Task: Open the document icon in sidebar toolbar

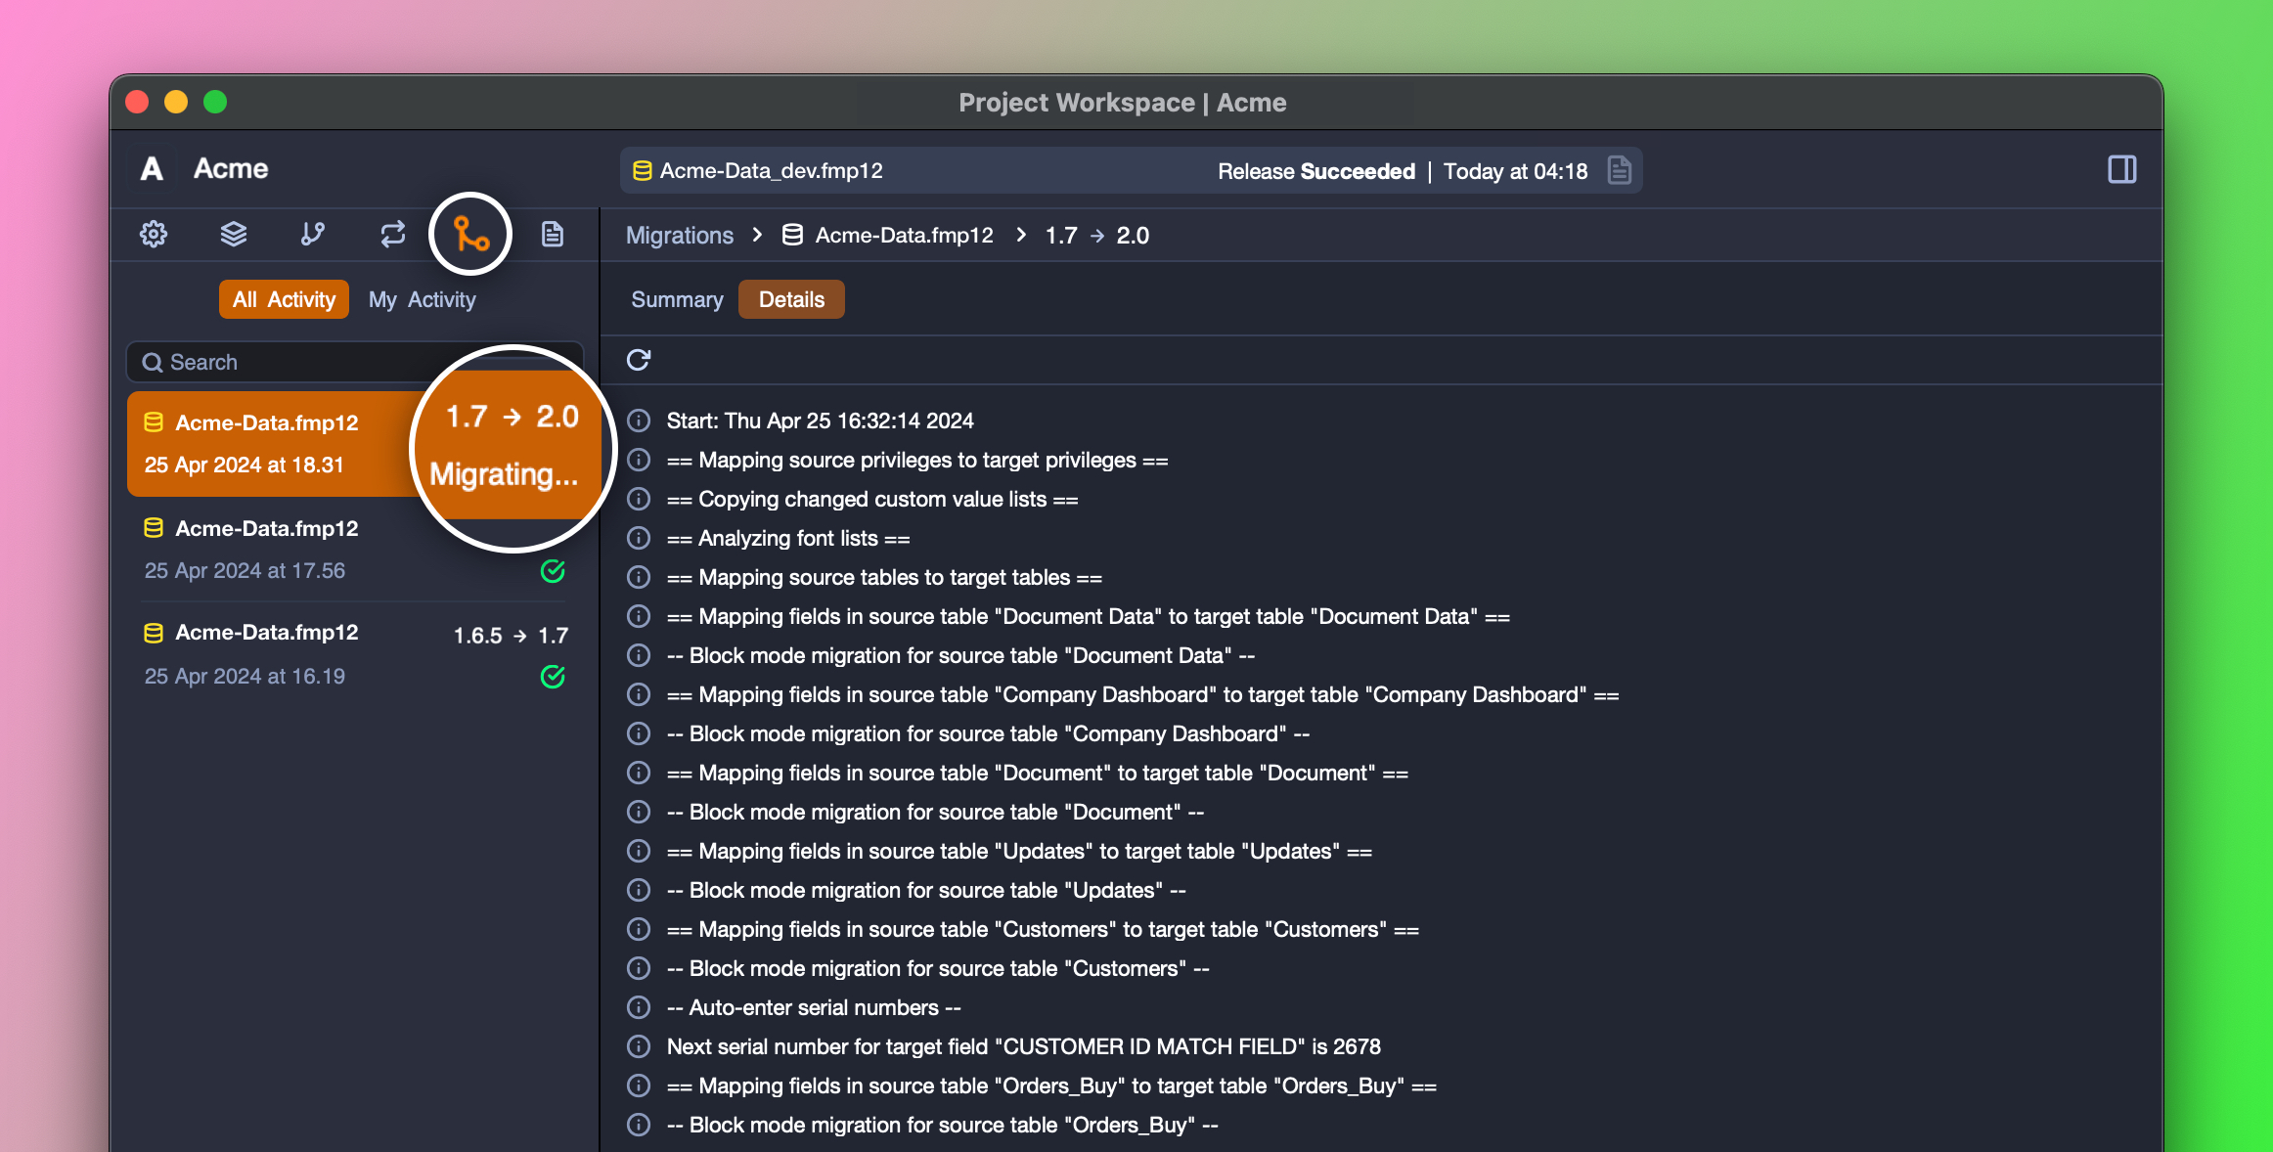Action: coord(552,234)
